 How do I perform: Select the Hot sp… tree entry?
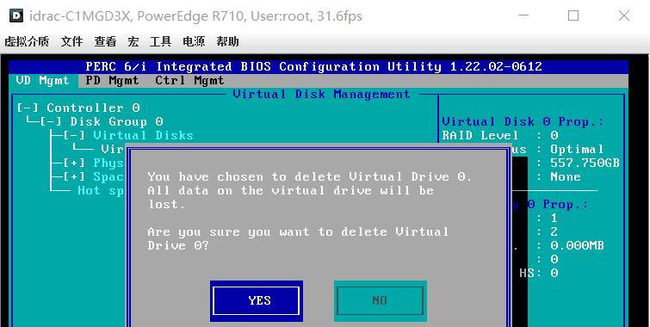click(101, 191)
